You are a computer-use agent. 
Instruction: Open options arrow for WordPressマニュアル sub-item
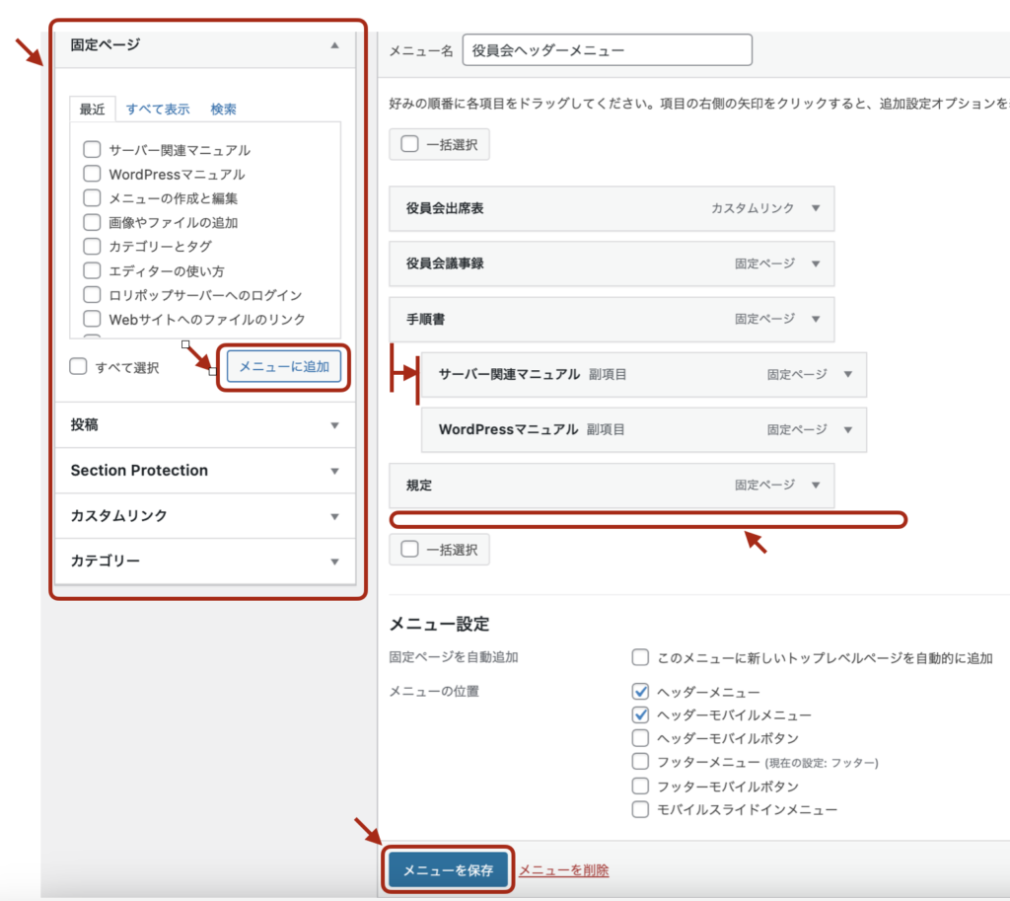(847, 430)
